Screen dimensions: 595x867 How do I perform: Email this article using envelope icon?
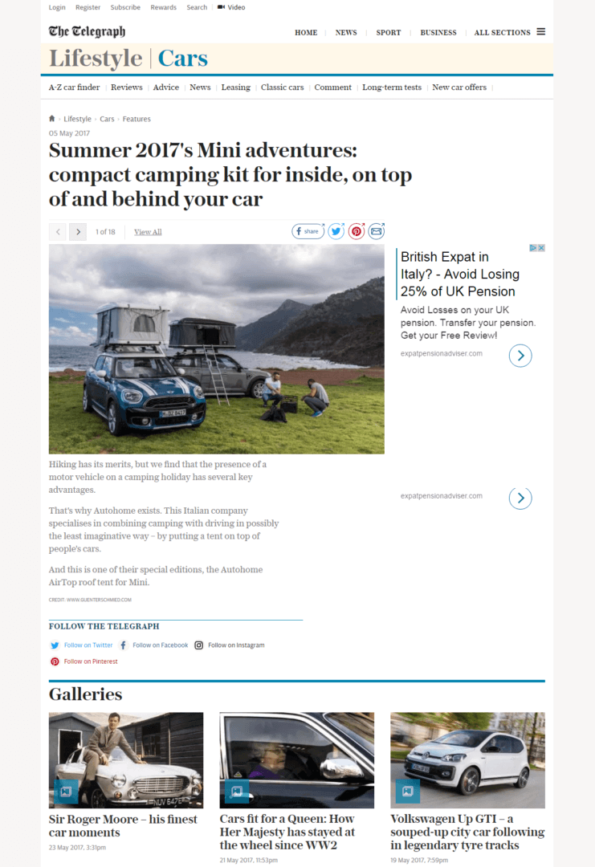tap(377, 231)
